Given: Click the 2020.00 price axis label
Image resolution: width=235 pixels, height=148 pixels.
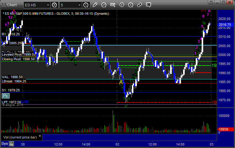Looking at the screenshot, I should tap(224, 19).
